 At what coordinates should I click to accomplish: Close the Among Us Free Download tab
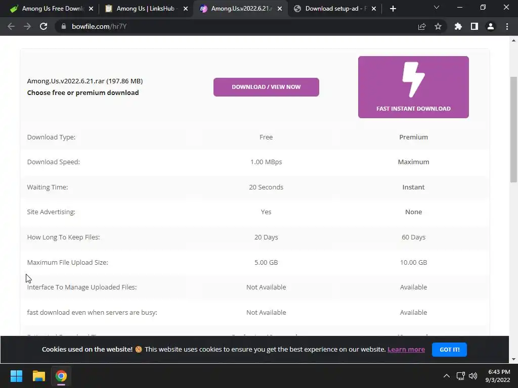(91, 9)
